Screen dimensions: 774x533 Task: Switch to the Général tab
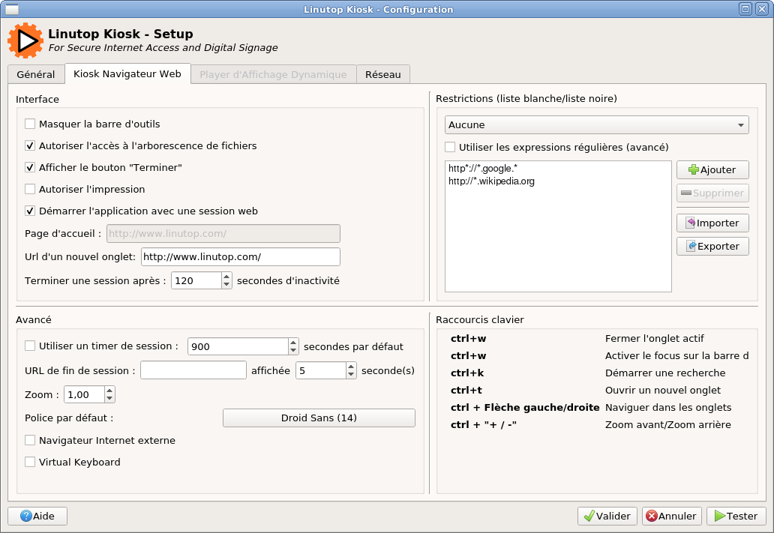[35, 74]
